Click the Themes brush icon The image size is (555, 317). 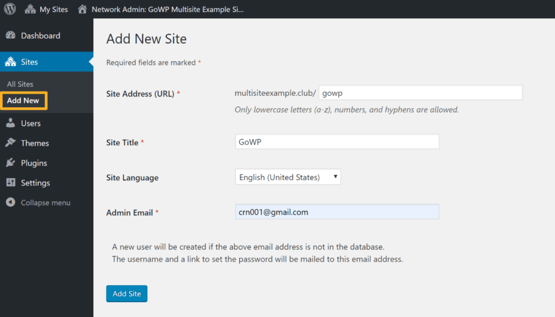11,143
